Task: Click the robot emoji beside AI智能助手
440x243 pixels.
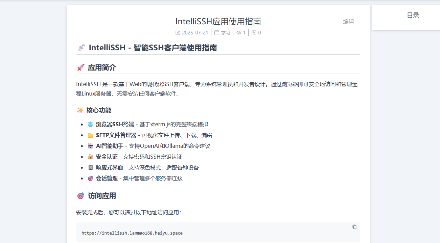Action: [90, 146]
